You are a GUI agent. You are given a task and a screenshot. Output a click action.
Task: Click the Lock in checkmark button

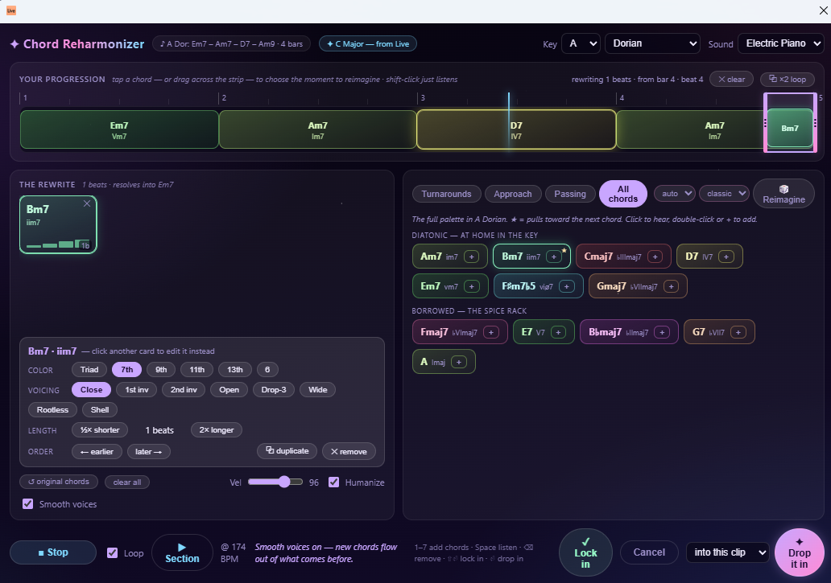[585, 553]
